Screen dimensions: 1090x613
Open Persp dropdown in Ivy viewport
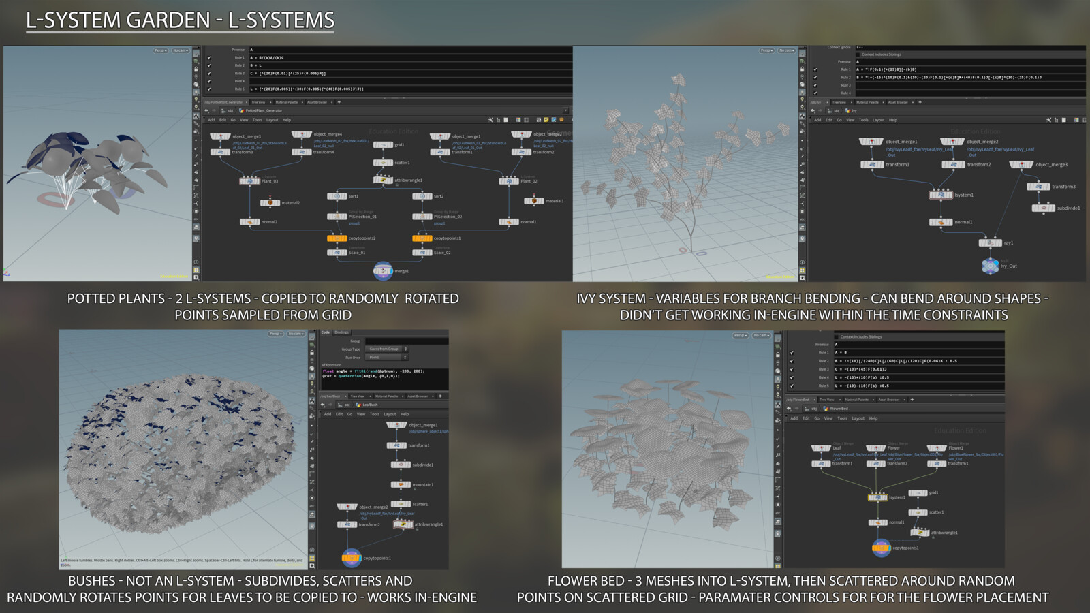pyautogui.click(x=767, y=50)
